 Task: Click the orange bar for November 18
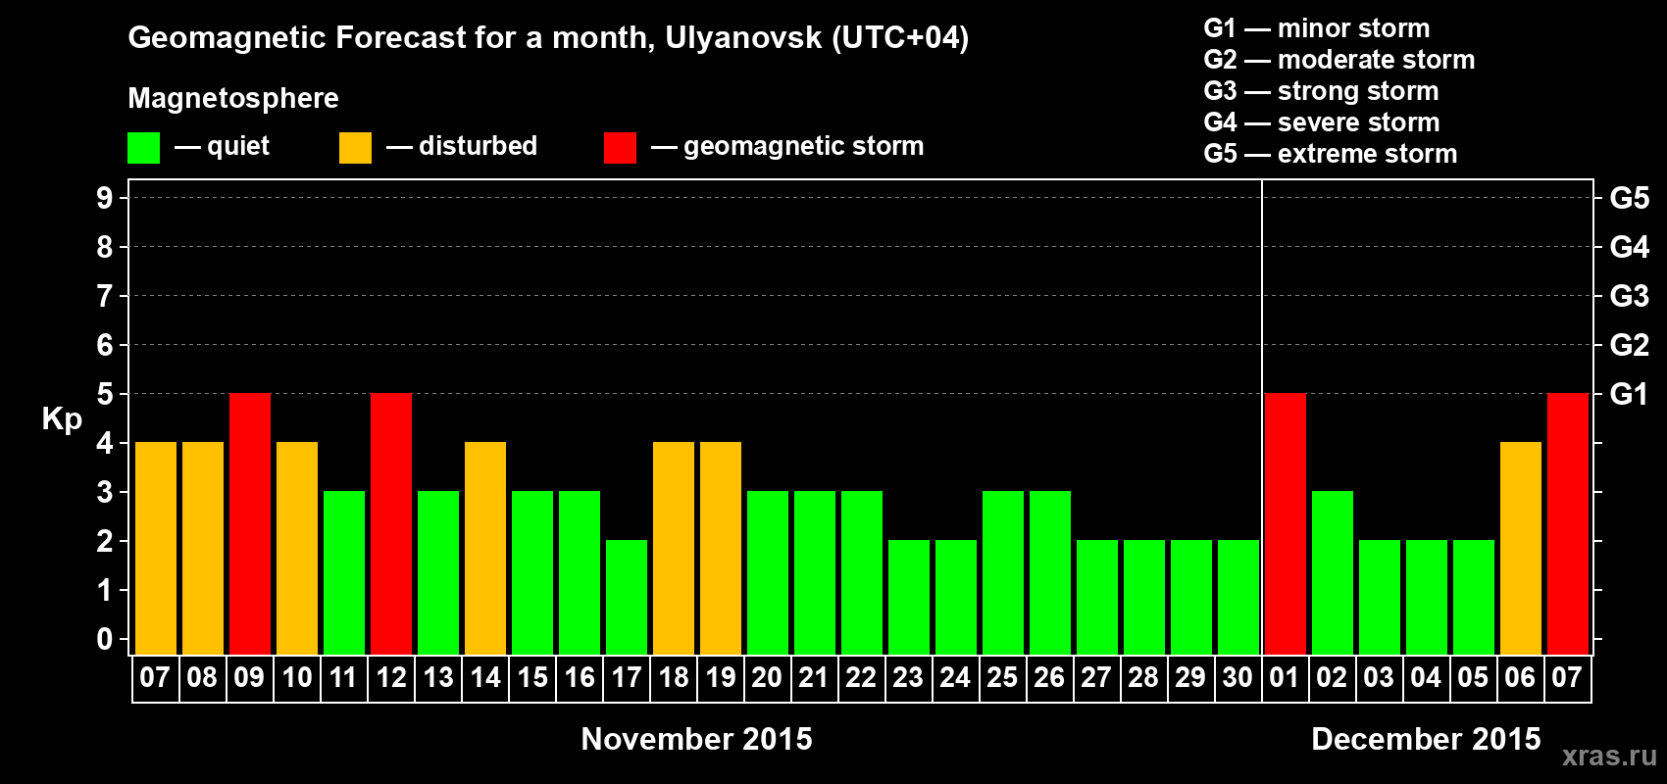click(x=674, y=549)
